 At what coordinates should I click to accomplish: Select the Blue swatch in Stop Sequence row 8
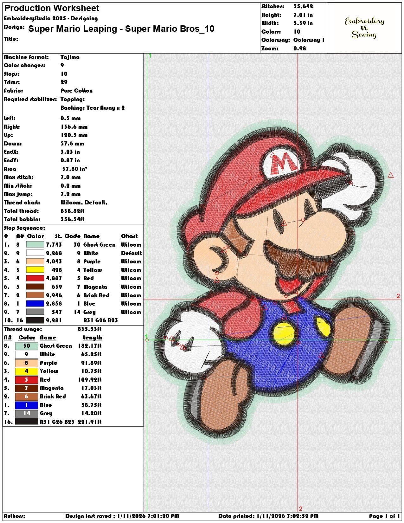35,304
